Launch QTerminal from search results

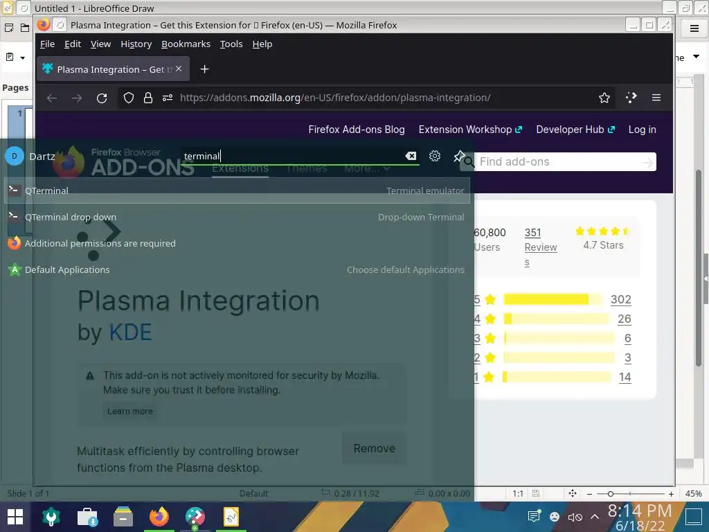237,191
